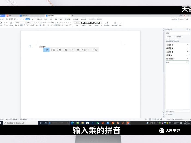Click the Windows Start button

point(1,123)
